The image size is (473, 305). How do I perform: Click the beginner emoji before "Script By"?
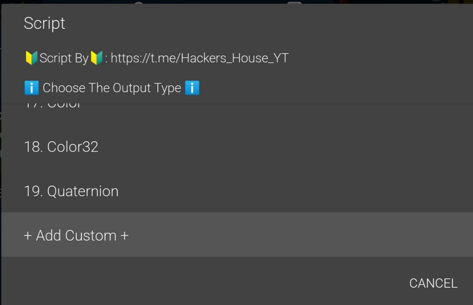[31, 58]
